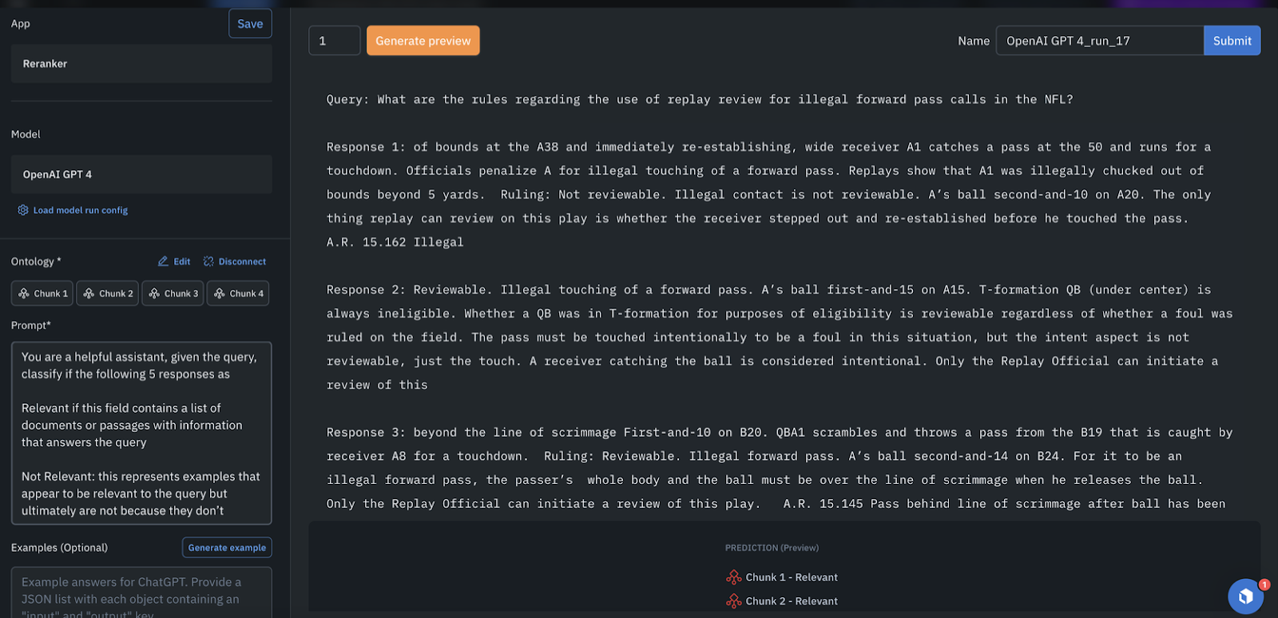Open the Reranker app selector
The height and width of the screenshot is (618, 1278).
pos(141,64)
